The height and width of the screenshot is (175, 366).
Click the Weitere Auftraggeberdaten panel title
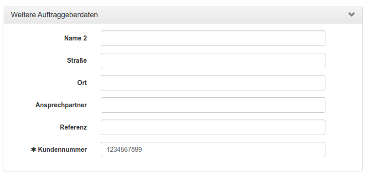[54, 15]
